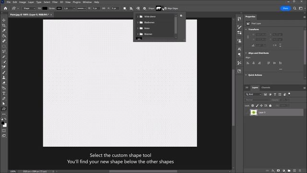Collapse the Quick Actions section
This screenshot has height=173, width=307.
coord(246,75)
